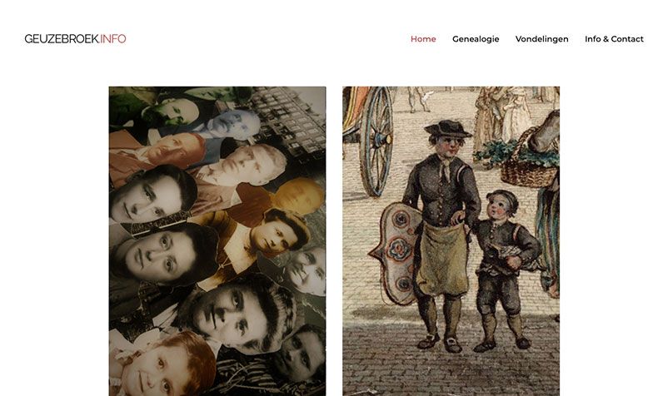The width and height of the screenshot is (668, 396).
Task: Open the Vondelingen menu item
Action: point(541,39)
